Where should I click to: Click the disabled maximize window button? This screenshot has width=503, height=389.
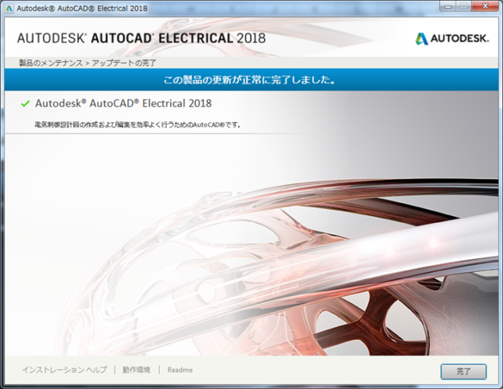tap(464, 6)
